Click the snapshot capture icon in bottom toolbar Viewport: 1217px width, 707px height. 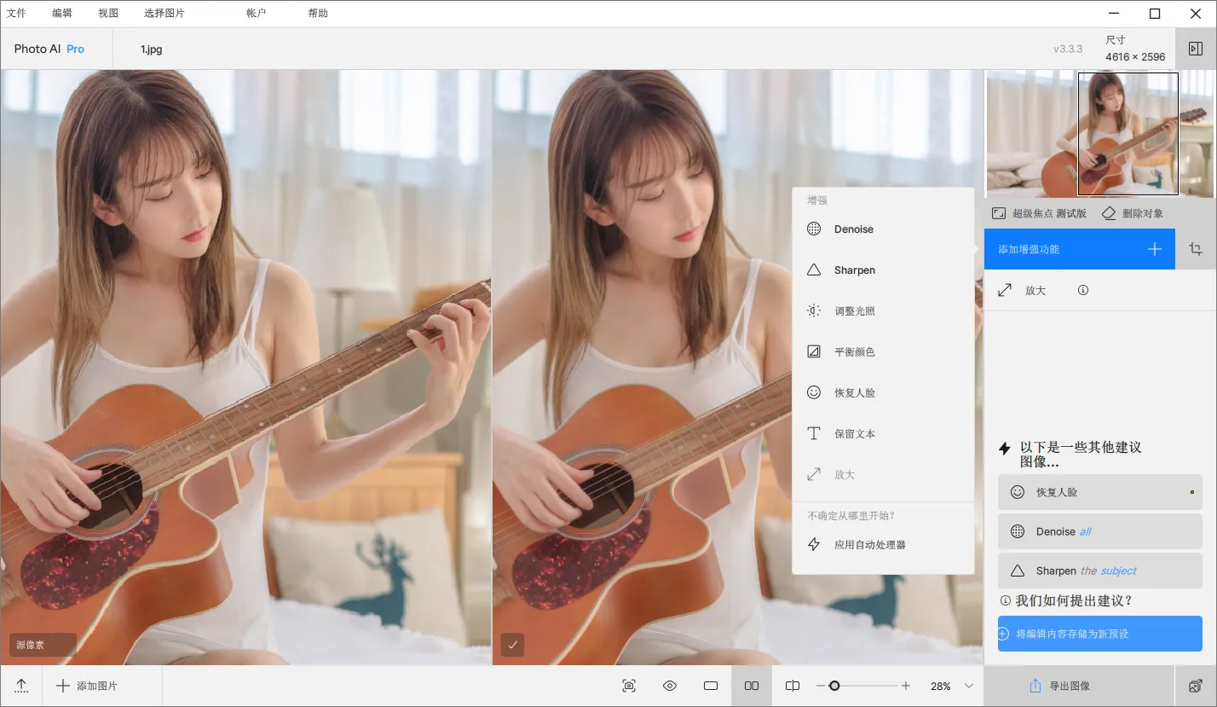(x=629, y=686)
